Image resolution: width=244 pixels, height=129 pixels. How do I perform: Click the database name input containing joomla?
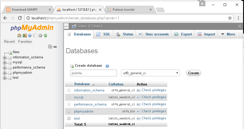(x=94, y=73)
